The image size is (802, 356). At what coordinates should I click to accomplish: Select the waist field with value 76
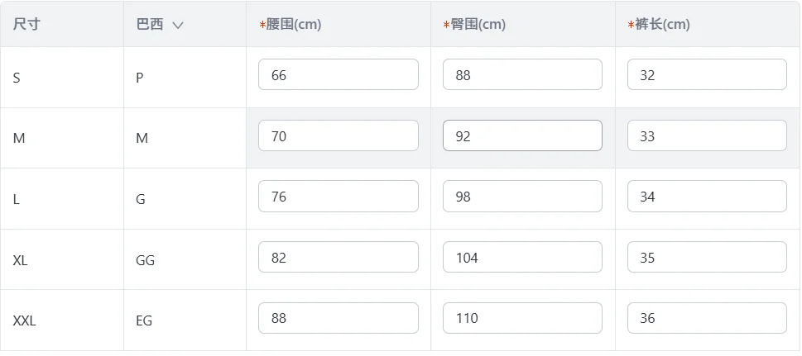point(338,197)
